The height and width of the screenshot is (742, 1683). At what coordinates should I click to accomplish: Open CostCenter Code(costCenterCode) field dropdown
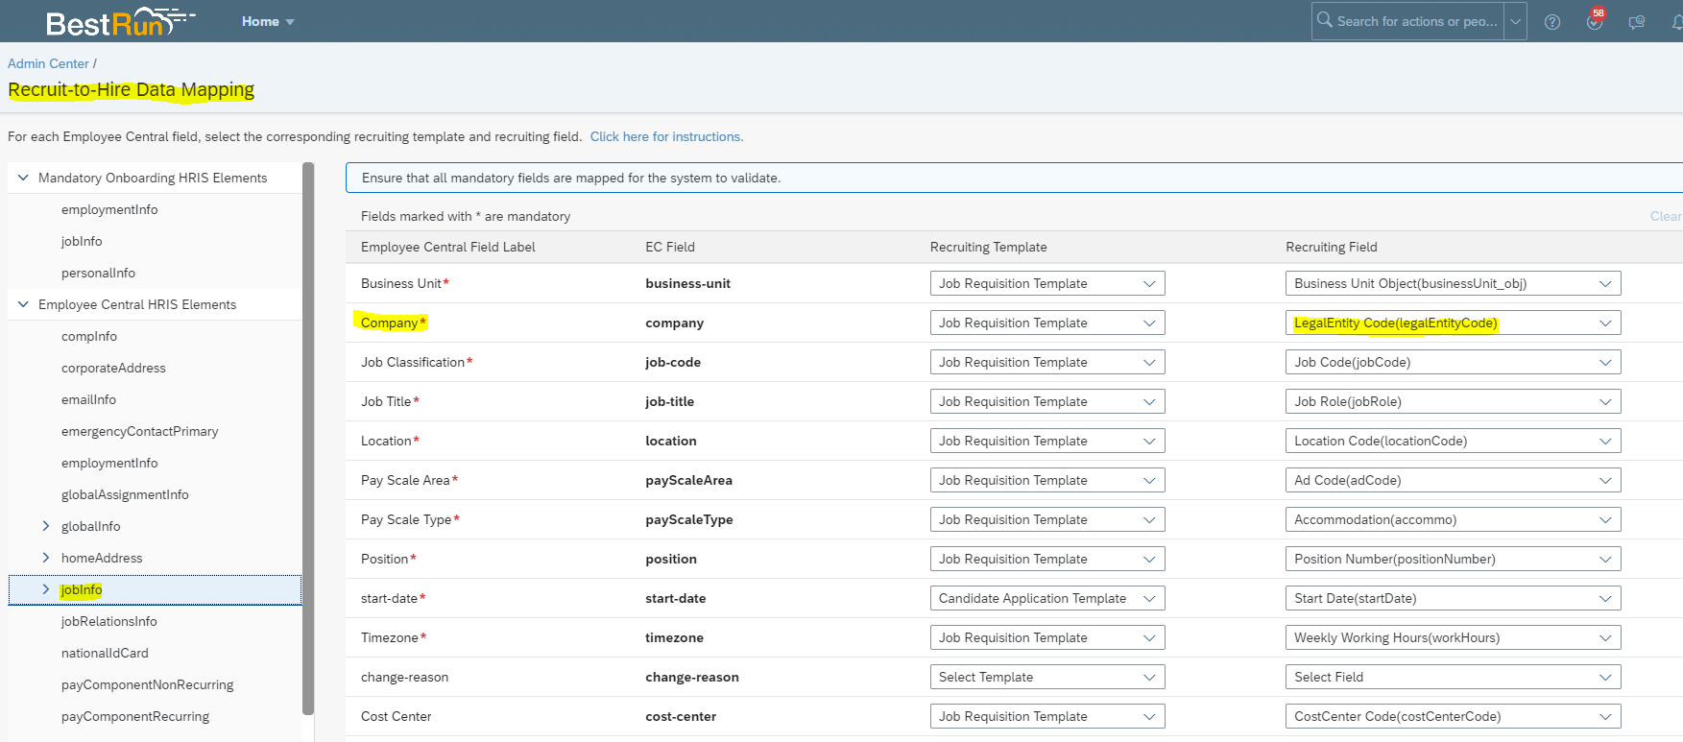pos(1453,716)
